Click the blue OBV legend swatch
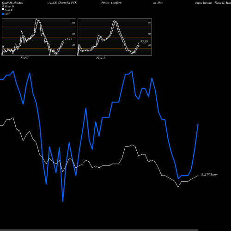 (3, 14)
